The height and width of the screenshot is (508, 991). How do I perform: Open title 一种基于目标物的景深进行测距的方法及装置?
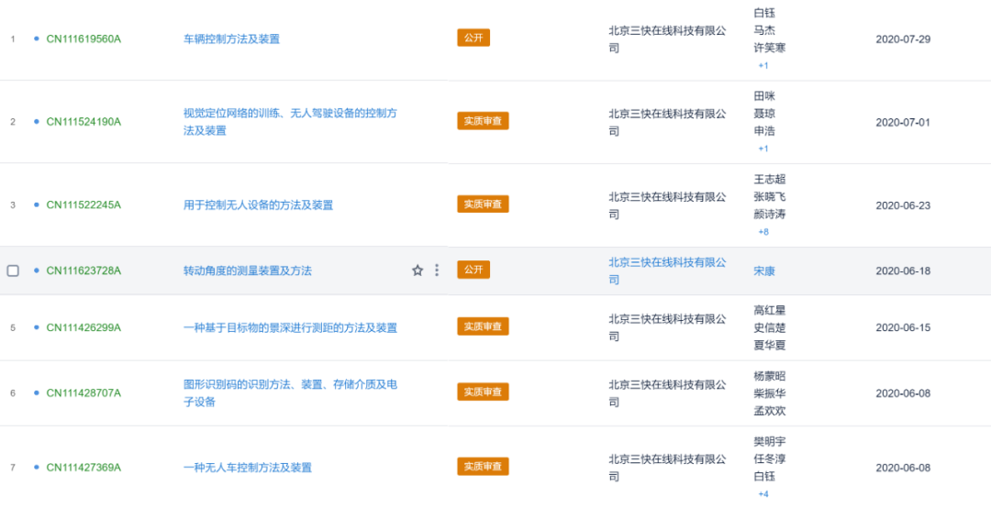coord(290,328)
